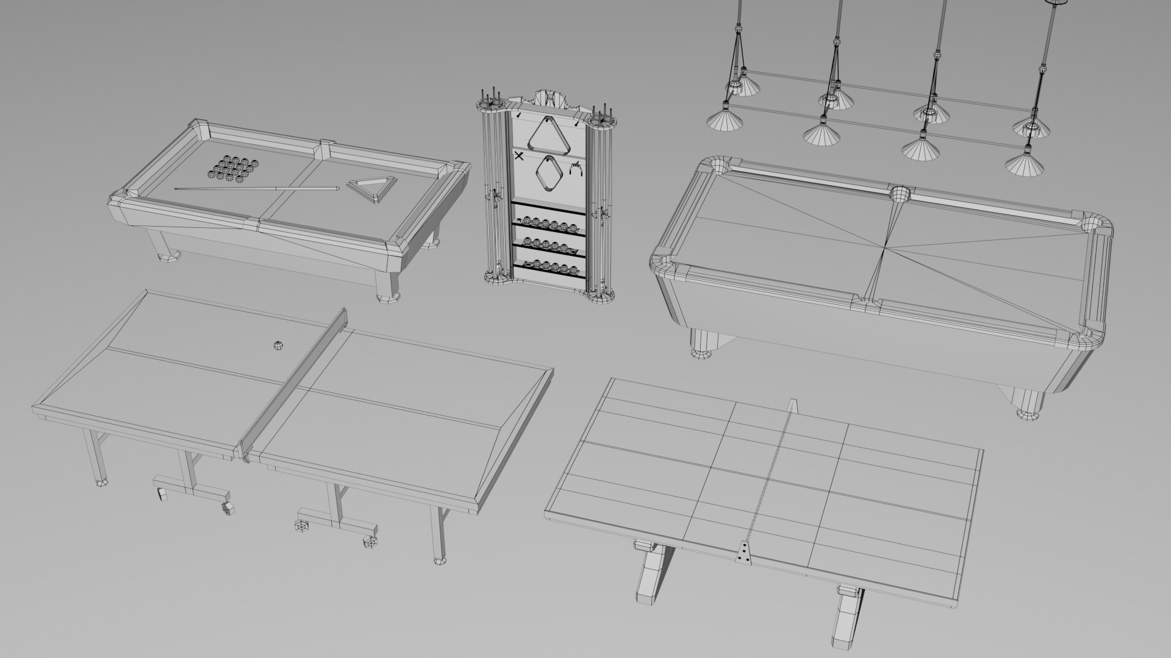1171x658 pixels.
Task: Select the net bracket with three holes
Action: pos(743,553)
